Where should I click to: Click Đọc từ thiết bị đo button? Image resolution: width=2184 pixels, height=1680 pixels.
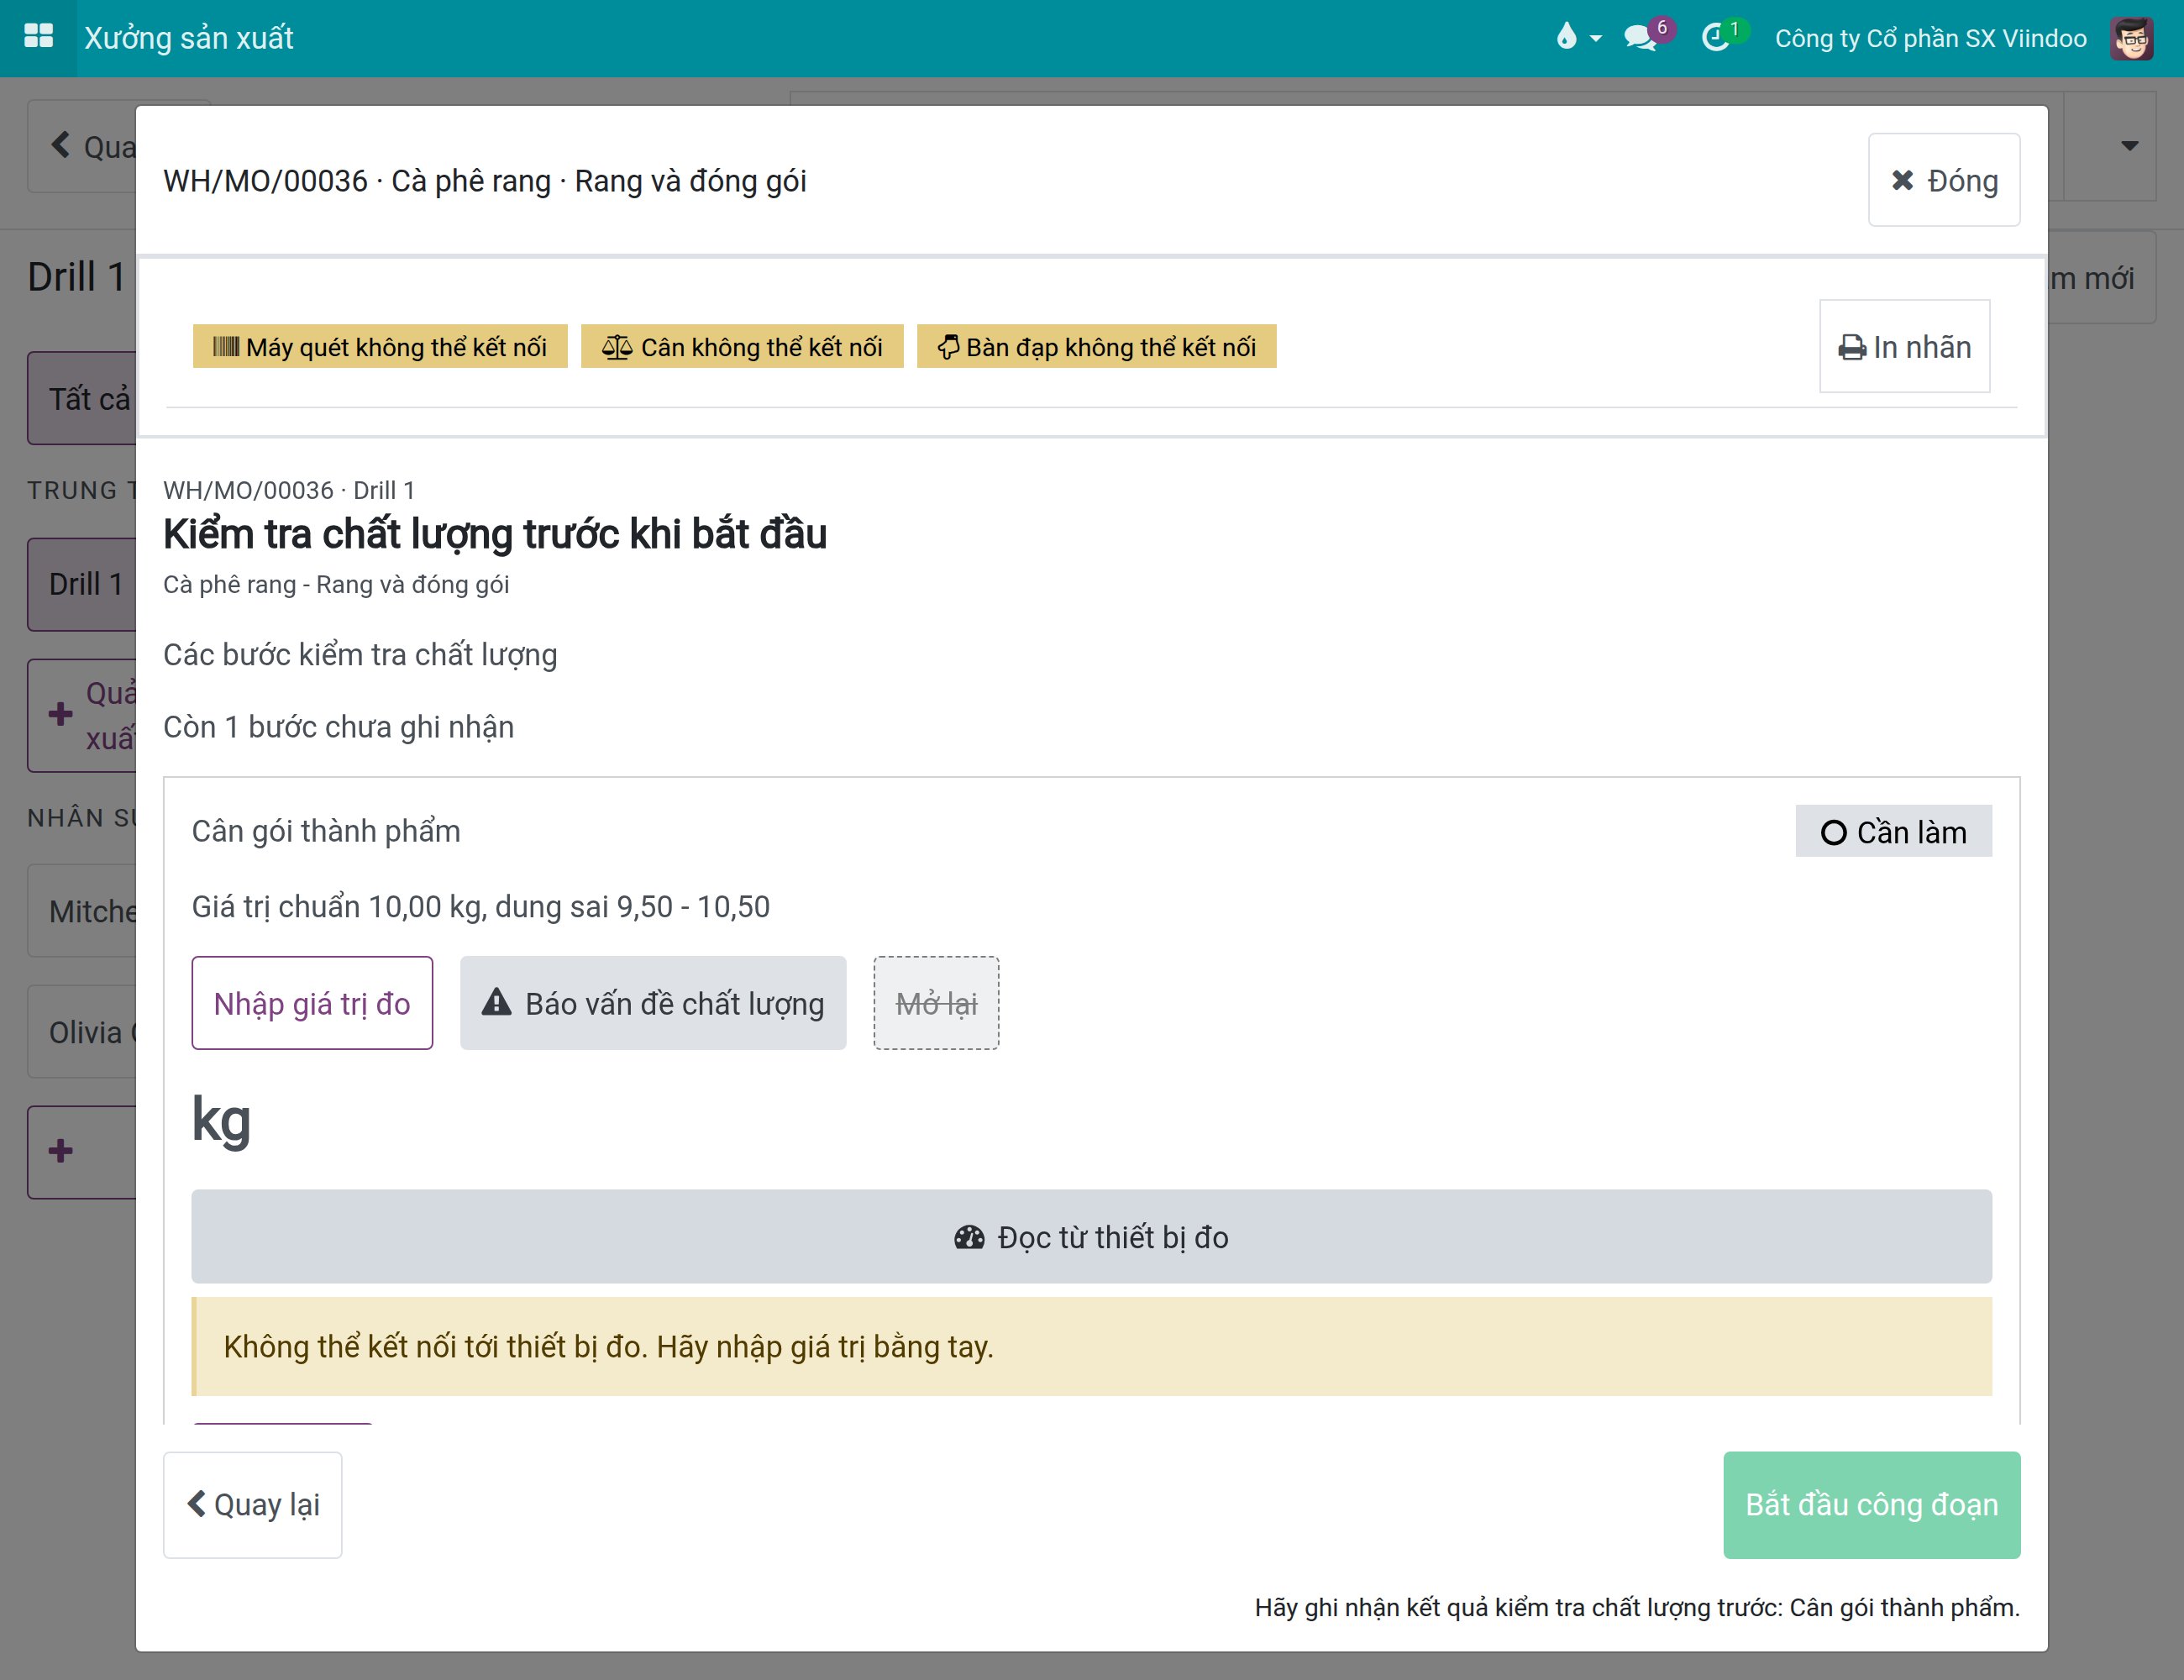tap(1091, 1236)
